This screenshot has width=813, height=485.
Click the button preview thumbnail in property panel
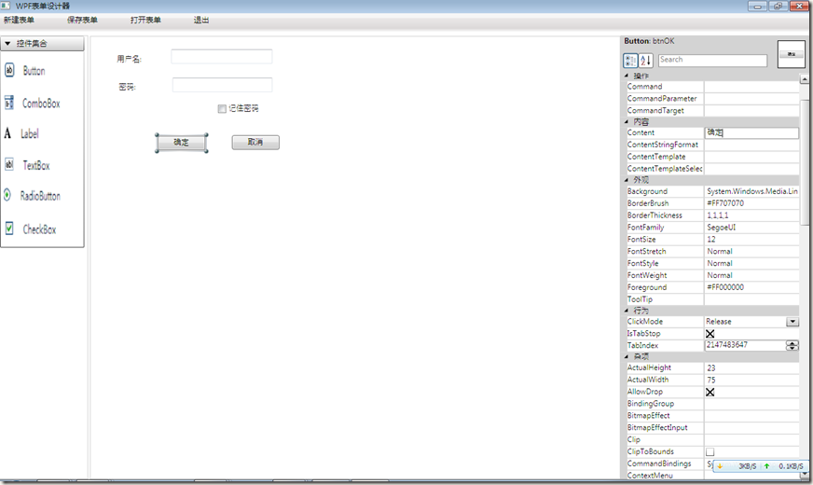[792, 54]
